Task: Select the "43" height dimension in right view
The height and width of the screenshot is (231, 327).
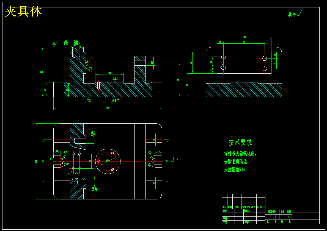Action: (187, 85)
